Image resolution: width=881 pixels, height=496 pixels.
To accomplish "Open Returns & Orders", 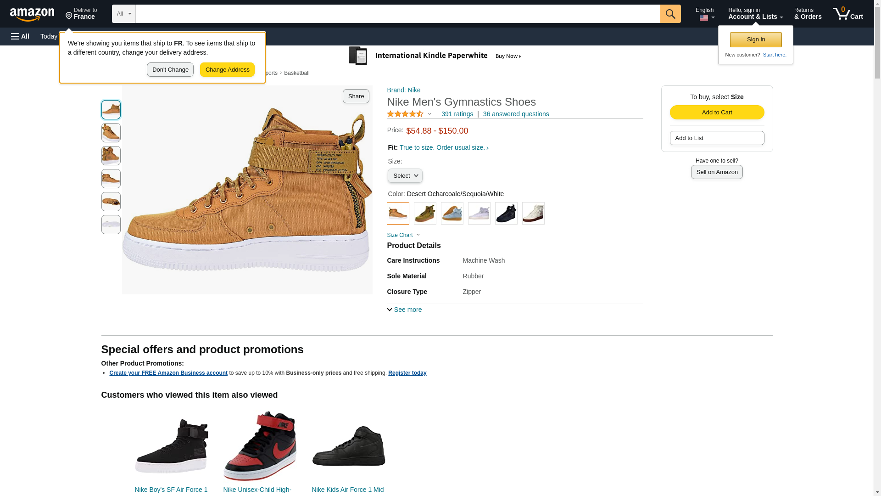I will (x=808, y=14).
